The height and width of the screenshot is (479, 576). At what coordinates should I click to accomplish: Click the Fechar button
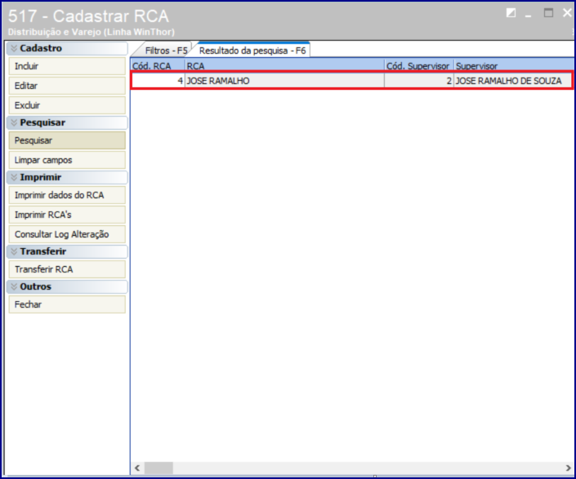pyautogui.click(x=67, y=304)
